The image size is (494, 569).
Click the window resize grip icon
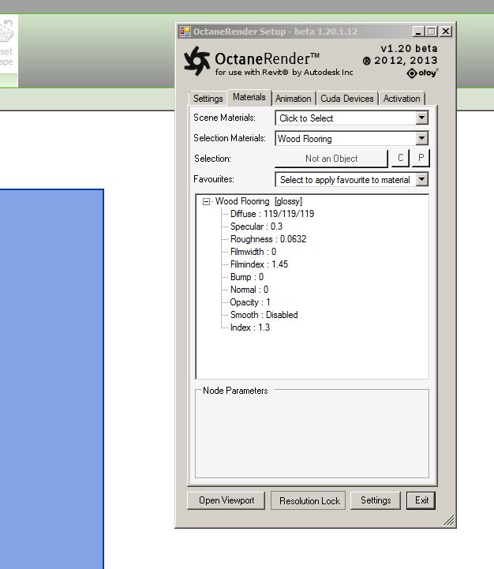pyautogui.click(x=449, y=520)
